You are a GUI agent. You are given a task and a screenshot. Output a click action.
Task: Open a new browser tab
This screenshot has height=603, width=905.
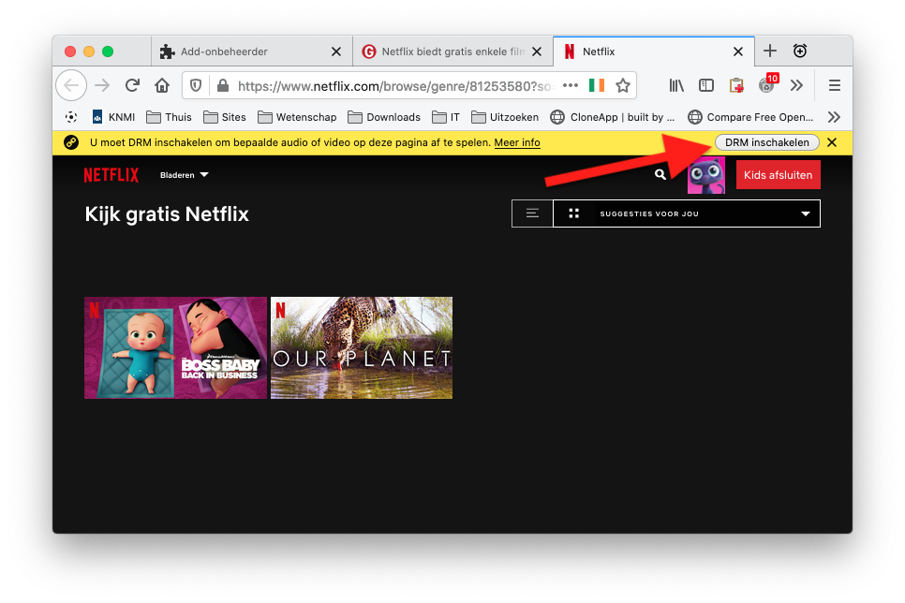770,51
